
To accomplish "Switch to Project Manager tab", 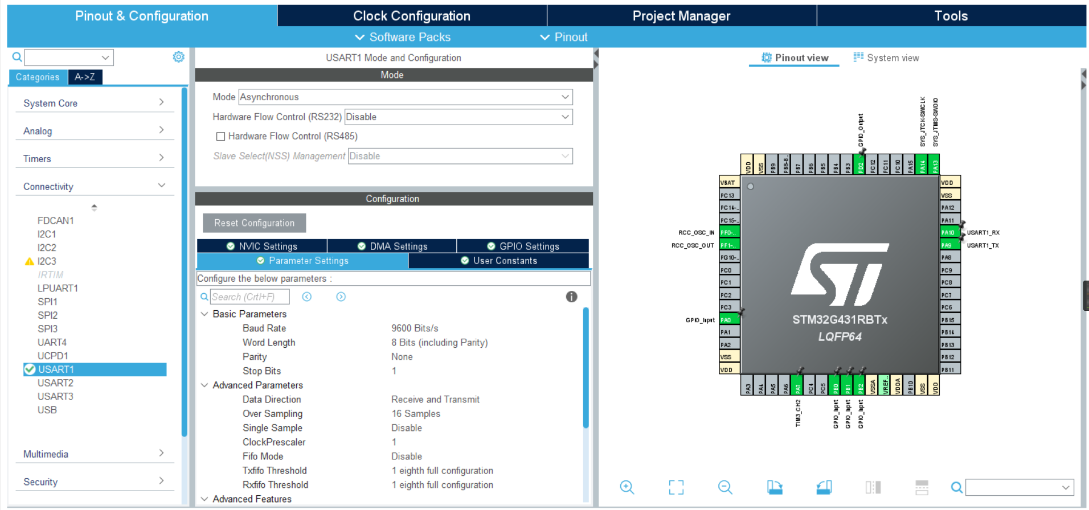I will [x=682, y=16].
